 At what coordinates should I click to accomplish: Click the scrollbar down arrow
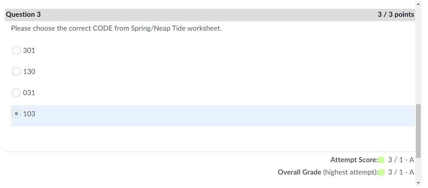(x=418, y=183)
